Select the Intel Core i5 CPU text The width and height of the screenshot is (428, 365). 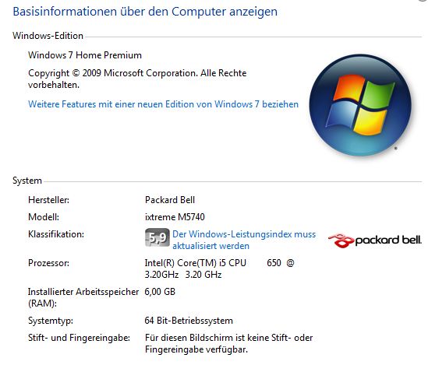220,268
